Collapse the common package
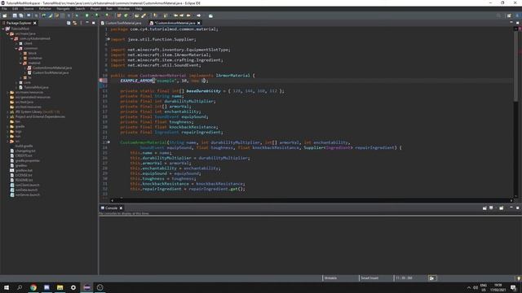The width and height of the screenshot is (522, 293). click(16, 48)
